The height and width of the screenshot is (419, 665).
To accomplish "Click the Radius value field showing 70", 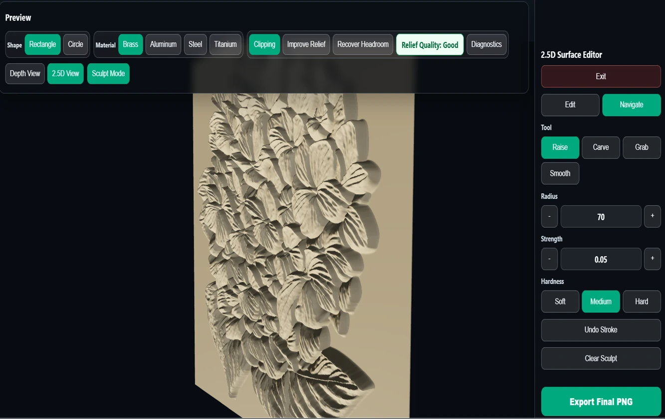I will 601,217.
